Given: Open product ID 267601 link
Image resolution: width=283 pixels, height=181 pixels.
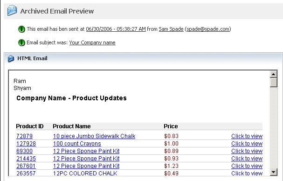Looking at the screenshot, I should (26, 166).
